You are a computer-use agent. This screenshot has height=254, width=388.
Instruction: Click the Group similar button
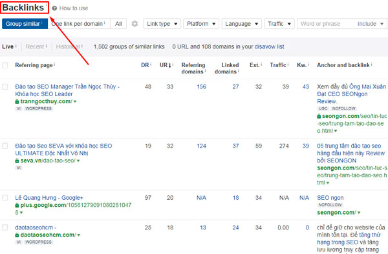tap(25, 24)
